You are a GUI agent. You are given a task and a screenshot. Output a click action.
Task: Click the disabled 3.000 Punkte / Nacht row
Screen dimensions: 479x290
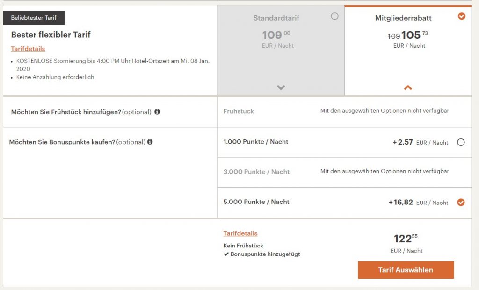[x=344, y=172]
